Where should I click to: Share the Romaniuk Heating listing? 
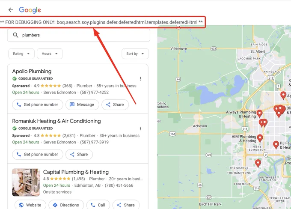pyautogui.click(x=79, y=154)
